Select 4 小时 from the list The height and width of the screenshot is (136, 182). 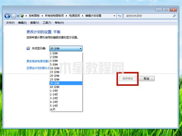(x=66, y=102)
